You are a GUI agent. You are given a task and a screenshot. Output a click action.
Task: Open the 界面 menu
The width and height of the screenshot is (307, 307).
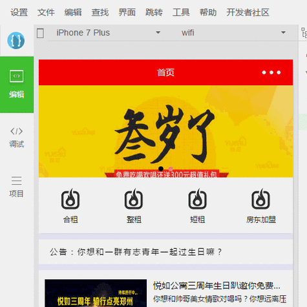(127, 12)
